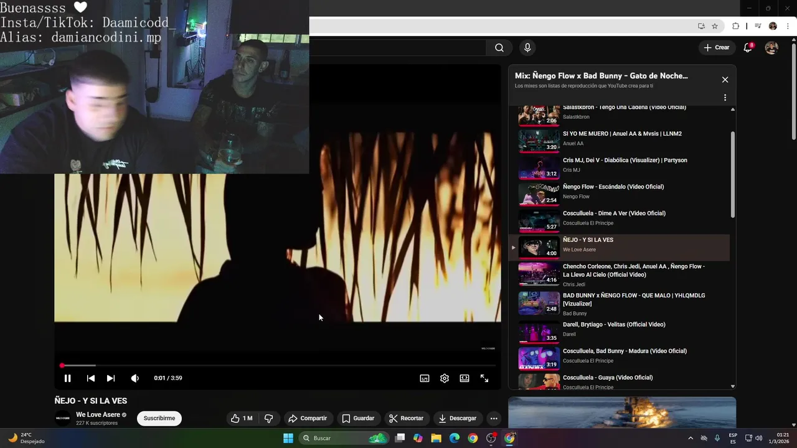Open Copilot from the taskbar
Image resolution: width=797 pixels, height=448 pixels.
(418, 438)
